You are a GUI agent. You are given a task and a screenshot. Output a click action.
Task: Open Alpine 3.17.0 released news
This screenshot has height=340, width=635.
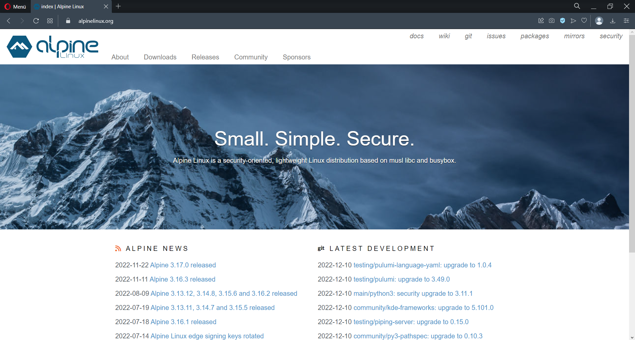coord(183,265)
